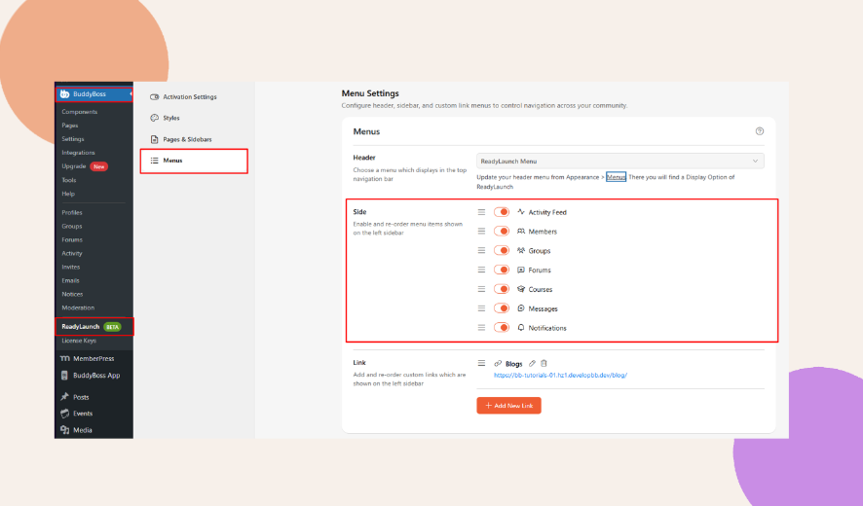
Task: Click the drag handle for Blogs link
Action: pos(481,363)
